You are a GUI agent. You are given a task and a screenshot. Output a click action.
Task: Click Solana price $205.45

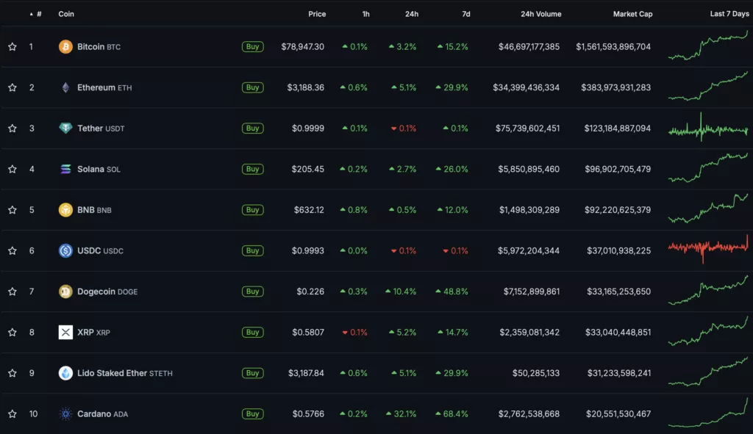(308, 169)
